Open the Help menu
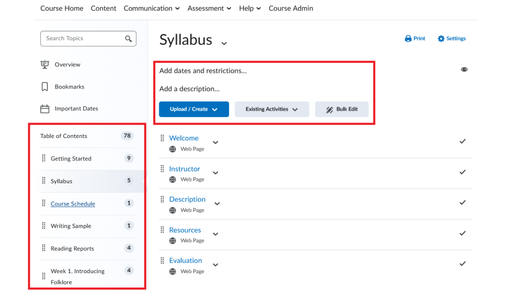Screen dimensions: 510x290 pos(250,8)
